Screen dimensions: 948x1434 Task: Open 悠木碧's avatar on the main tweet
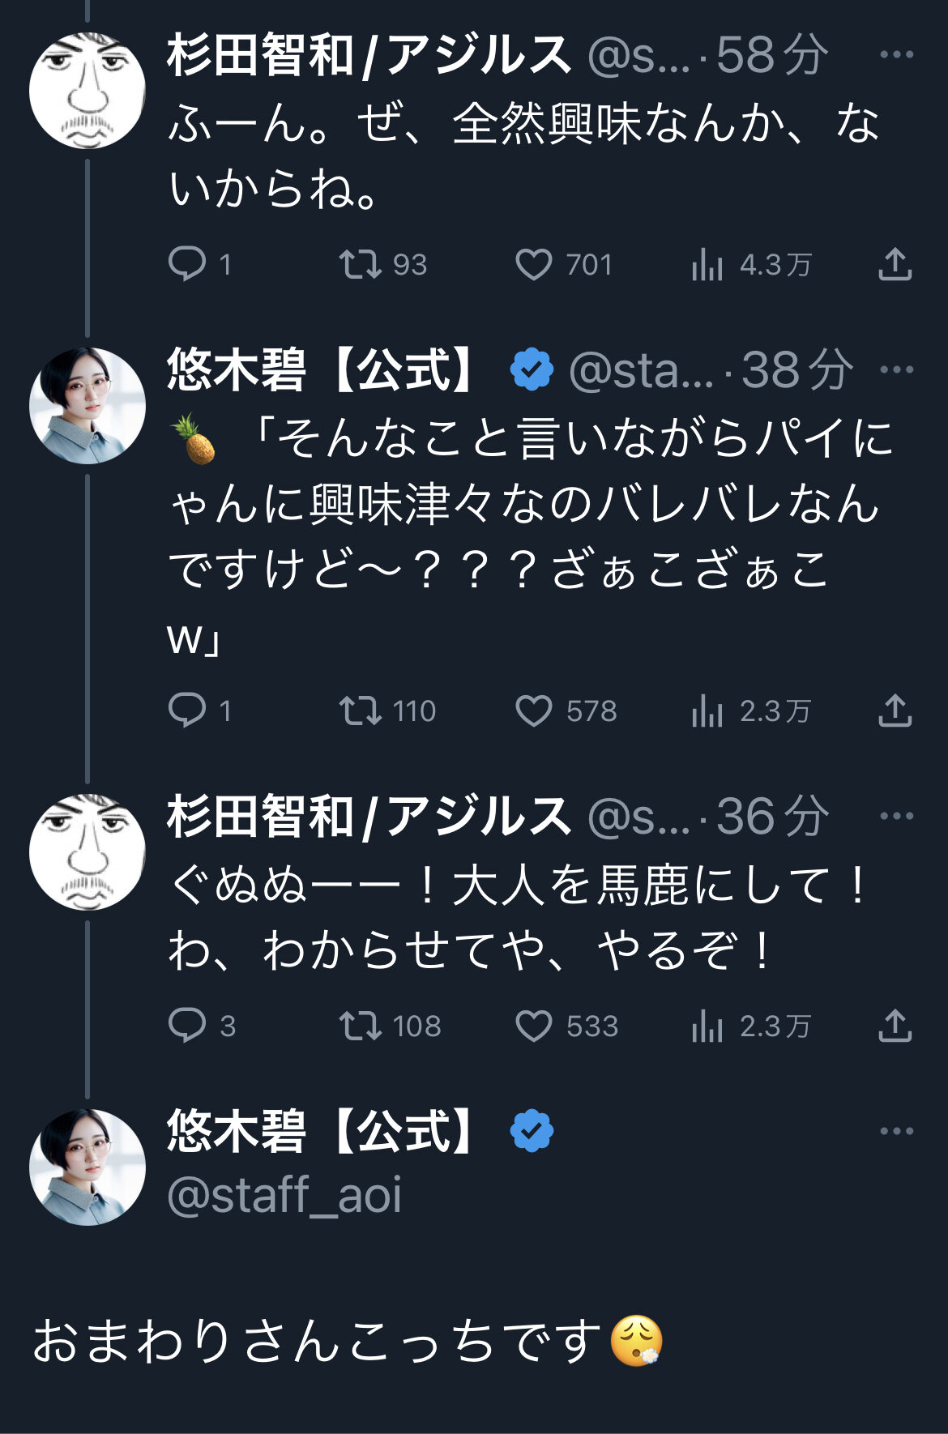[88, 1167]
